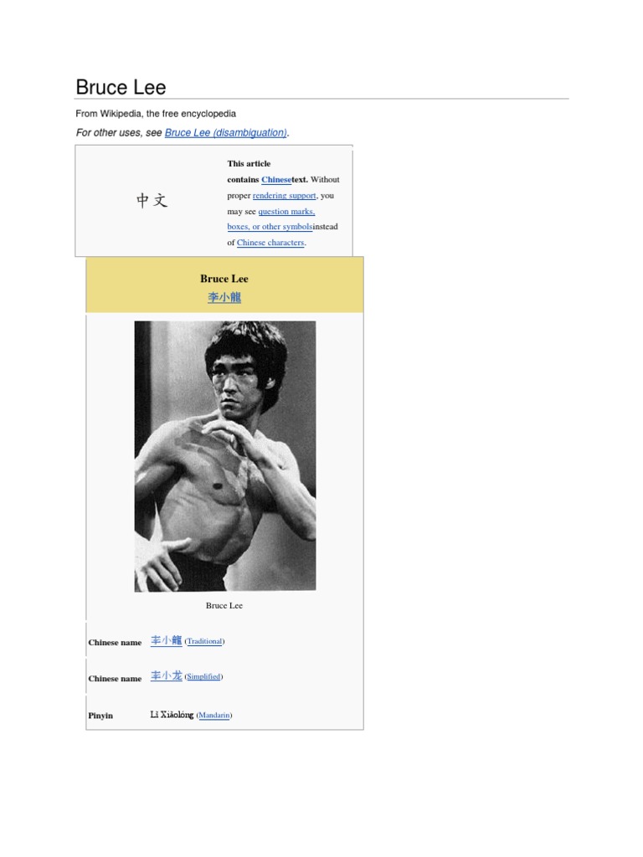
Task: Click the Pinyin row label
Action: pos(100,716)
